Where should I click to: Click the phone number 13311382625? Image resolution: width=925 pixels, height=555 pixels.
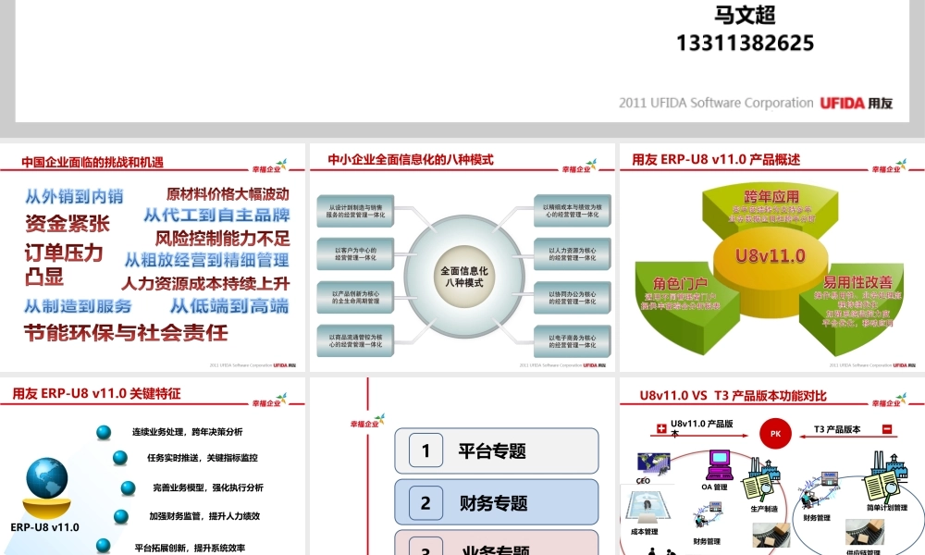pos(745,43)
